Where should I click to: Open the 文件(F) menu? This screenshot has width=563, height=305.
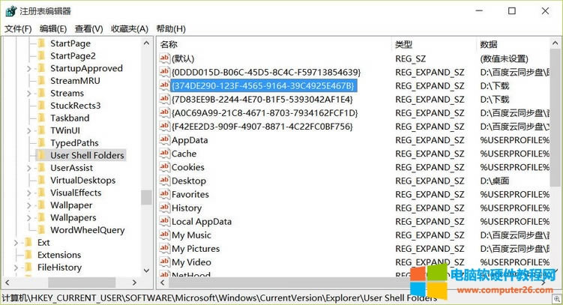18,28
